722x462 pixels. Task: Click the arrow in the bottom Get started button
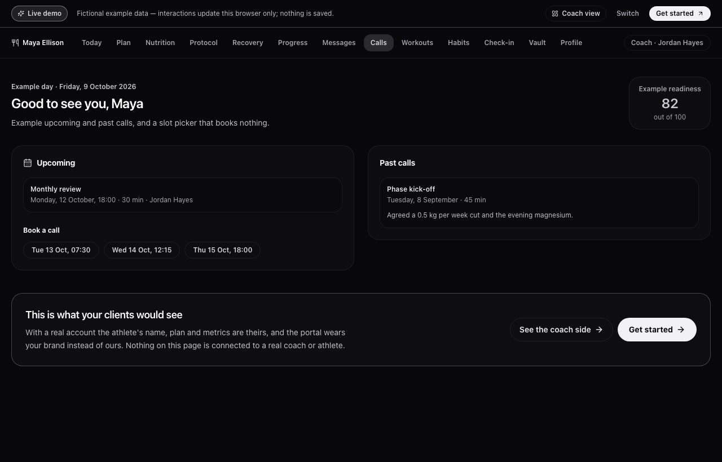click(x=681, y=330)
